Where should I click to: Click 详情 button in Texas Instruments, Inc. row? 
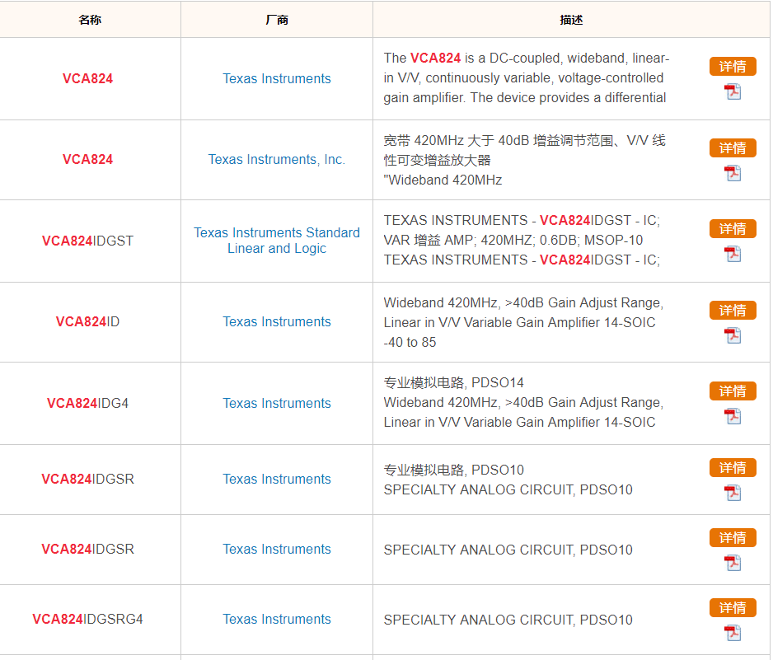733,147
